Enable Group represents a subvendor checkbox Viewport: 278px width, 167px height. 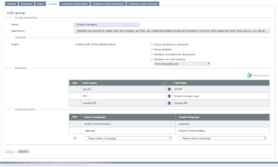(x=152, y=44)
